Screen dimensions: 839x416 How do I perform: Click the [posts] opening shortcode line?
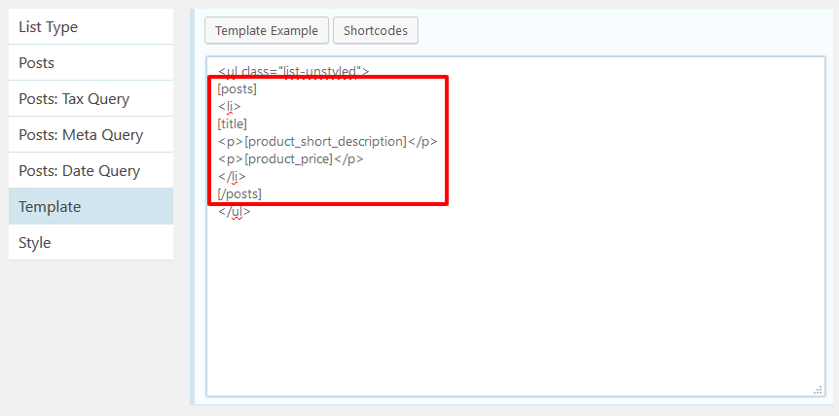(237, 88)
